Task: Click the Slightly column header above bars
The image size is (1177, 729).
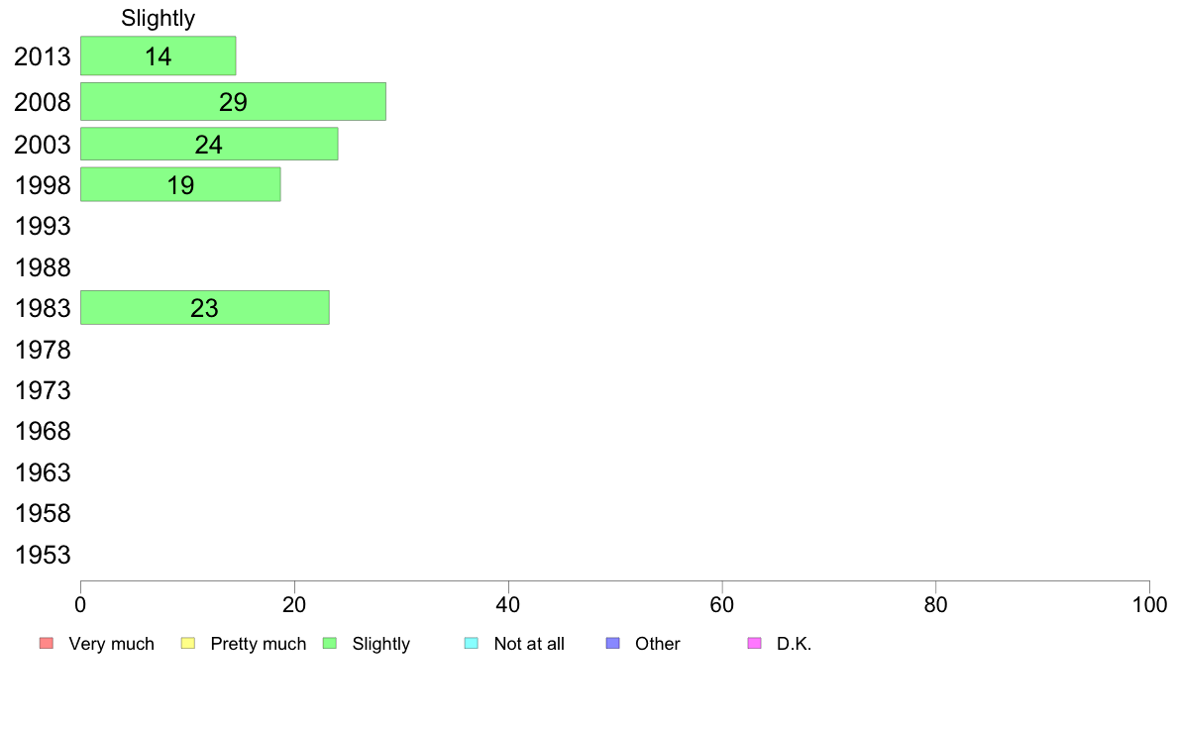Action: (x=159, y=18)
